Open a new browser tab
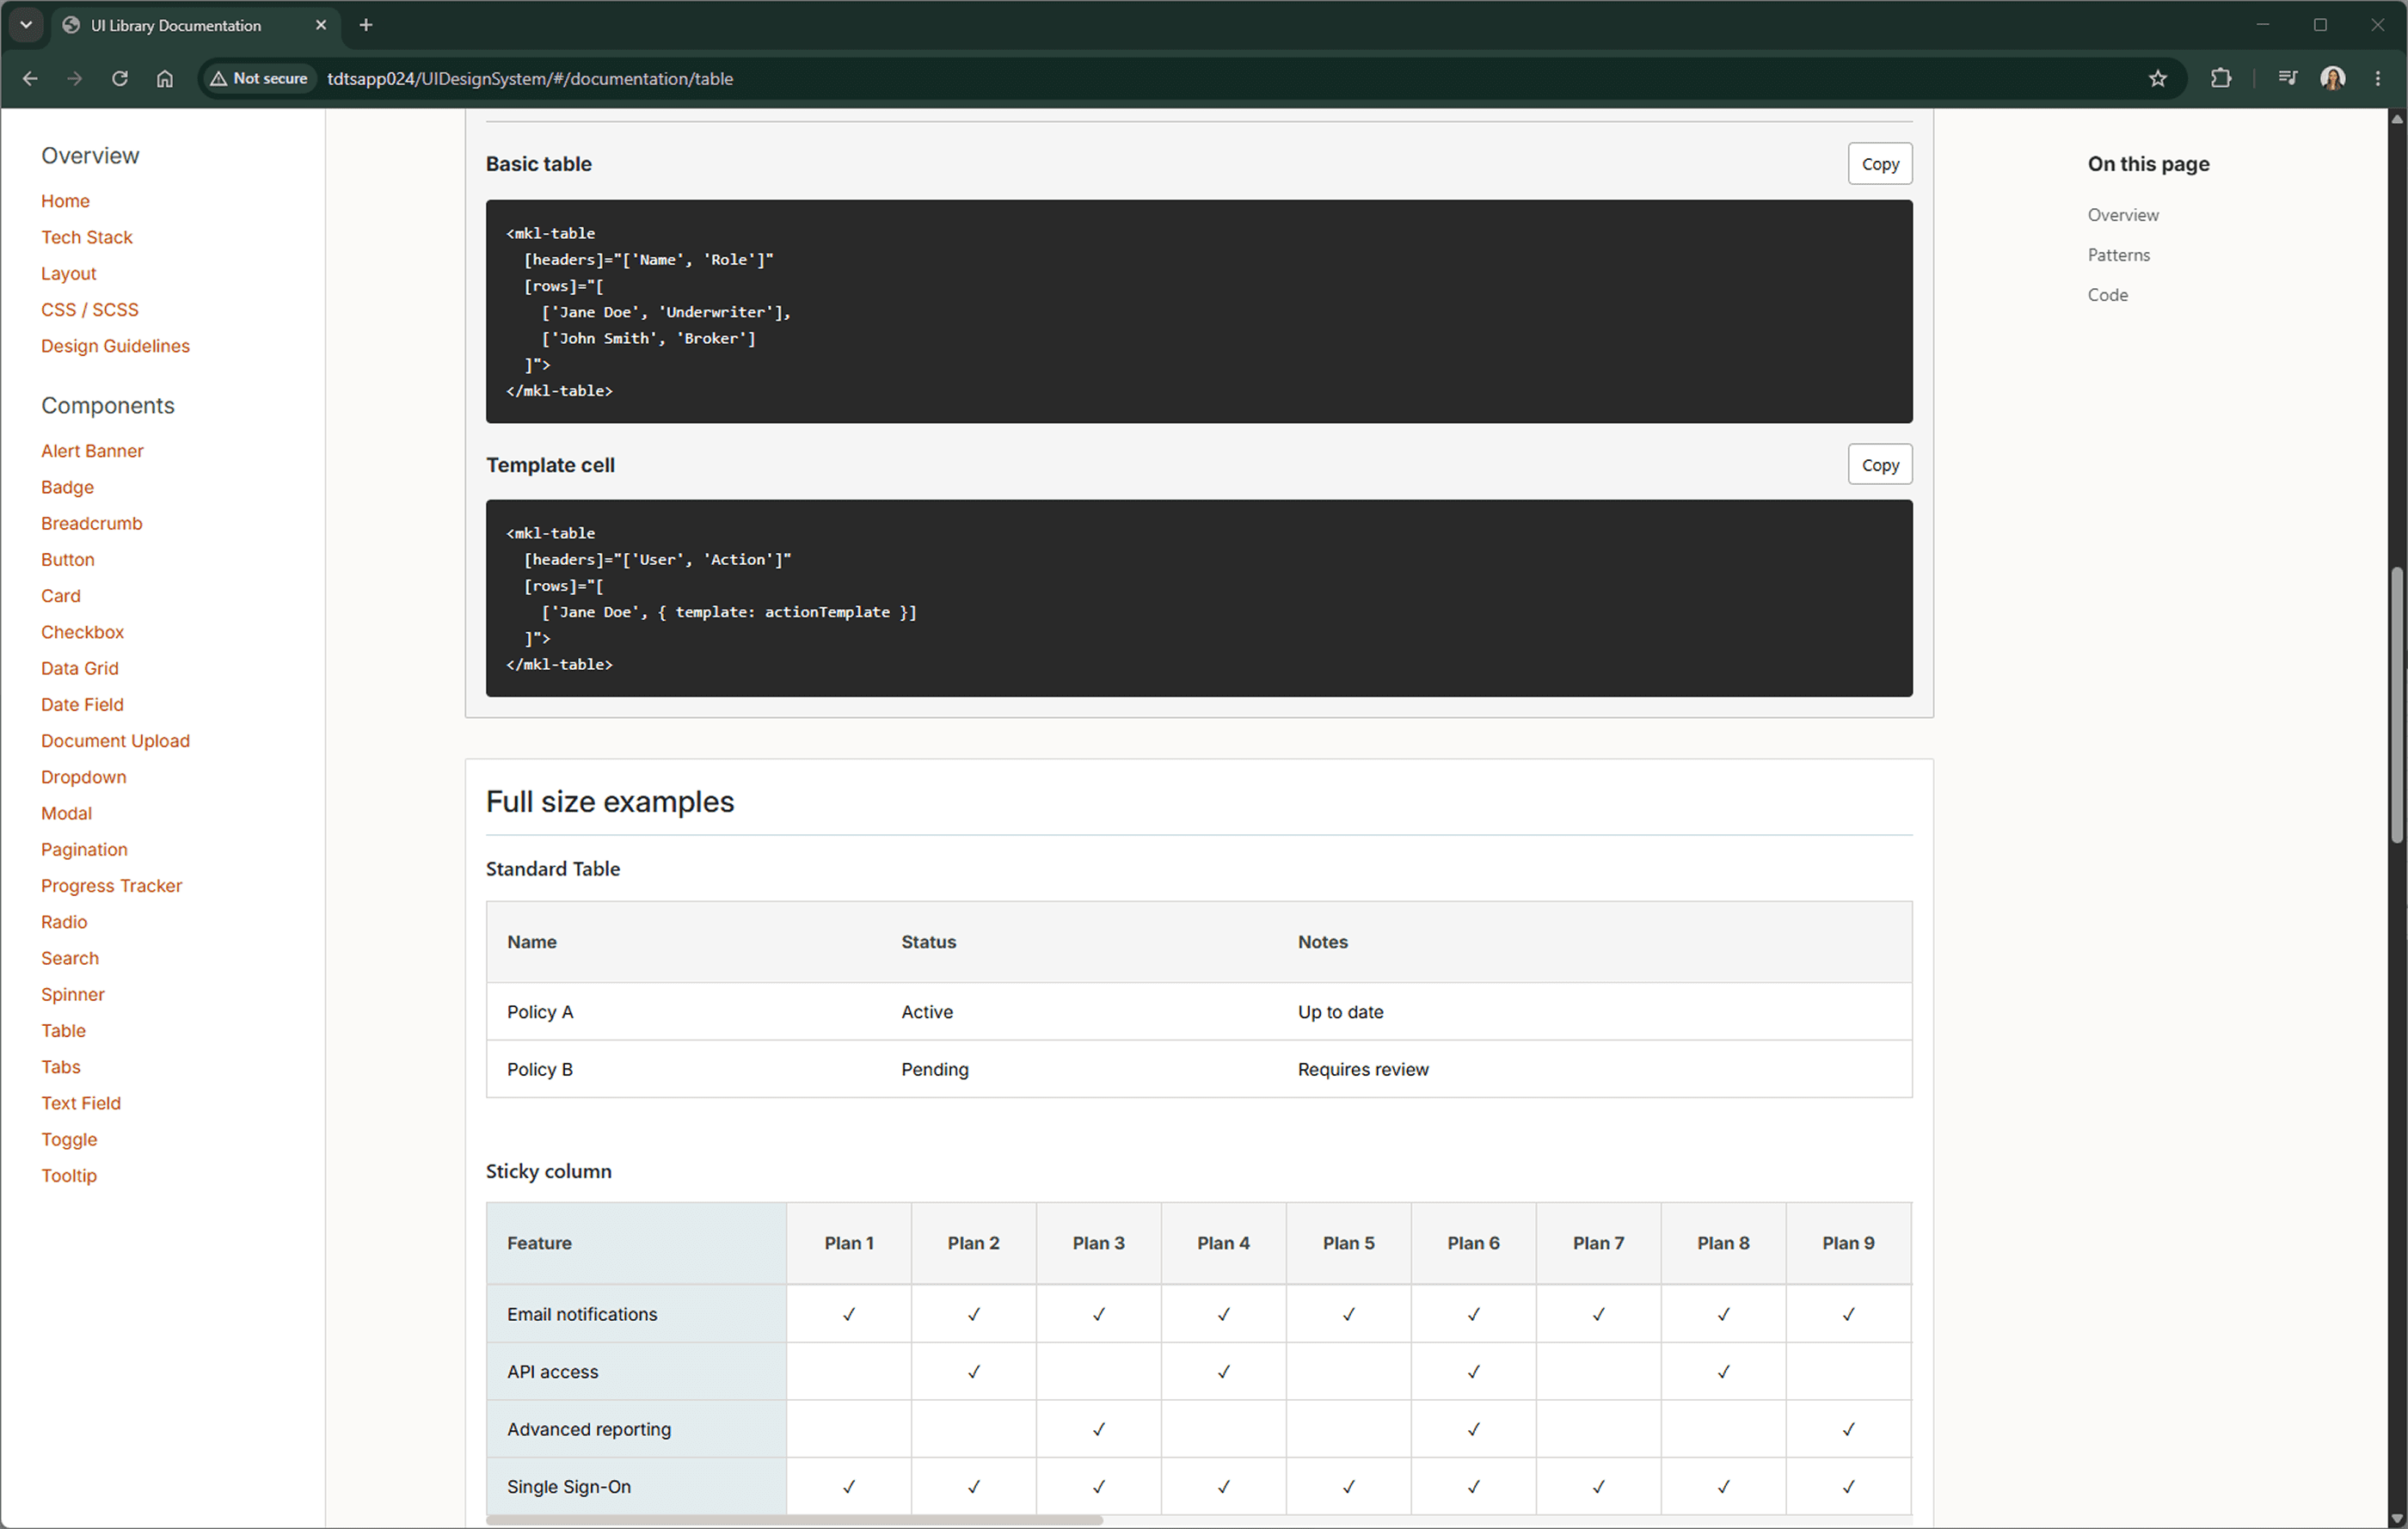The image size is (2408, 1529). coord(366,25)
